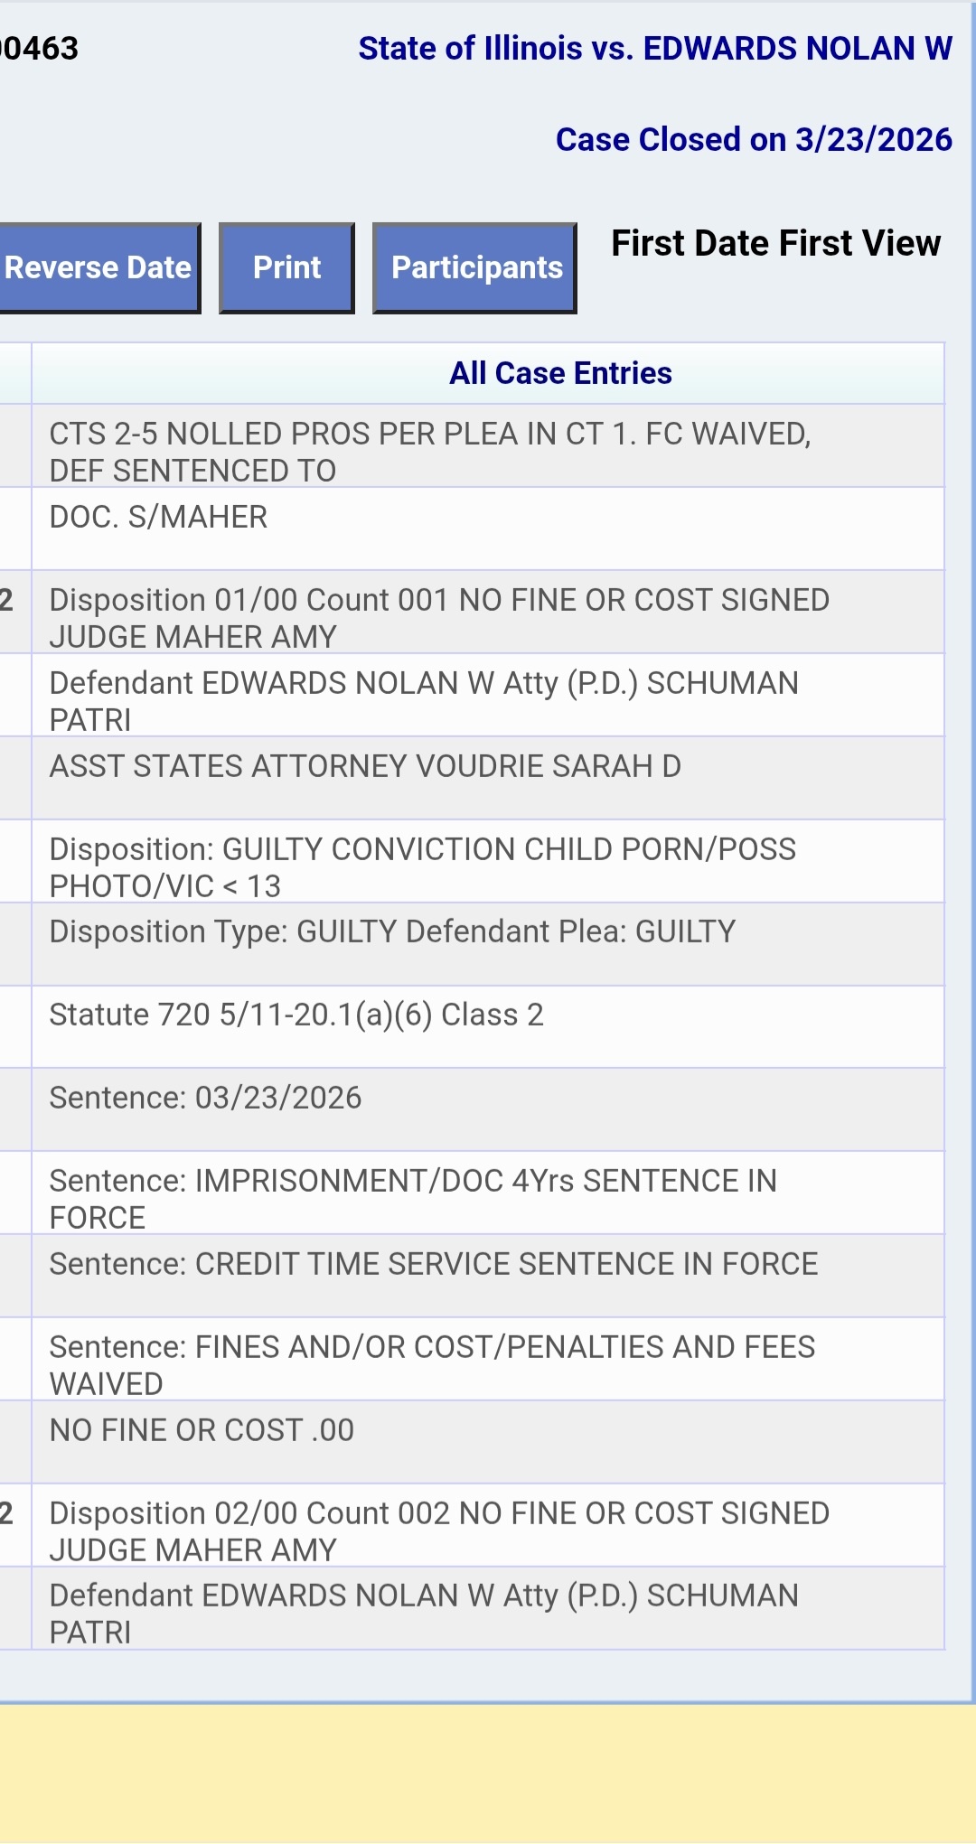Open the Participants view
The image size is (976, 1844).
coord(475,268)
